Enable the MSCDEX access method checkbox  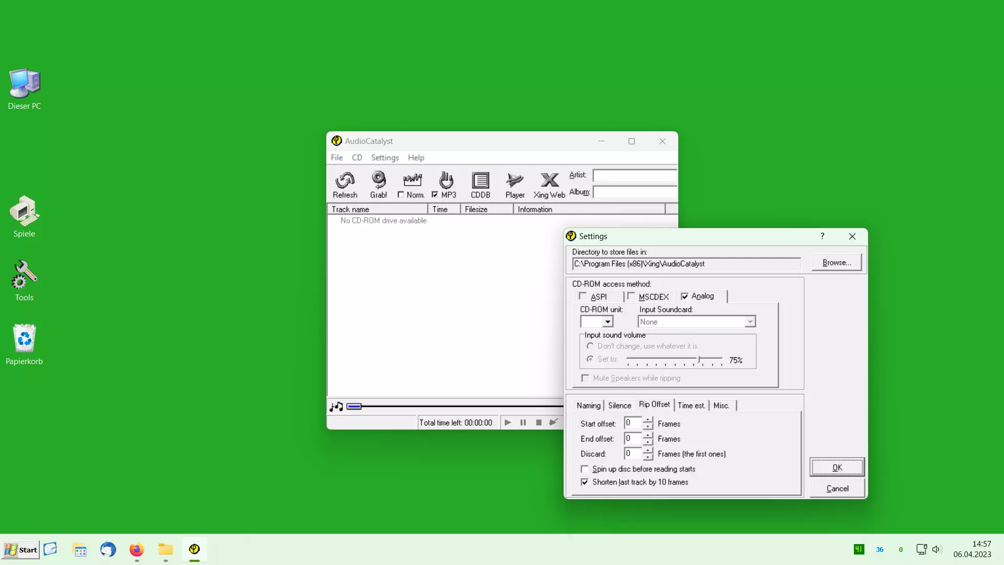tap(631, 297)
